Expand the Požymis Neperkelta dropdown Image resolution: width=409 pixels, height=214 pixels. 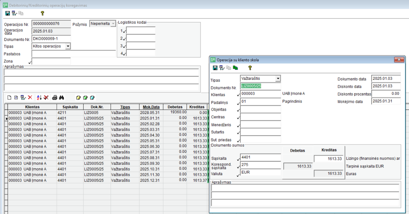113,24
